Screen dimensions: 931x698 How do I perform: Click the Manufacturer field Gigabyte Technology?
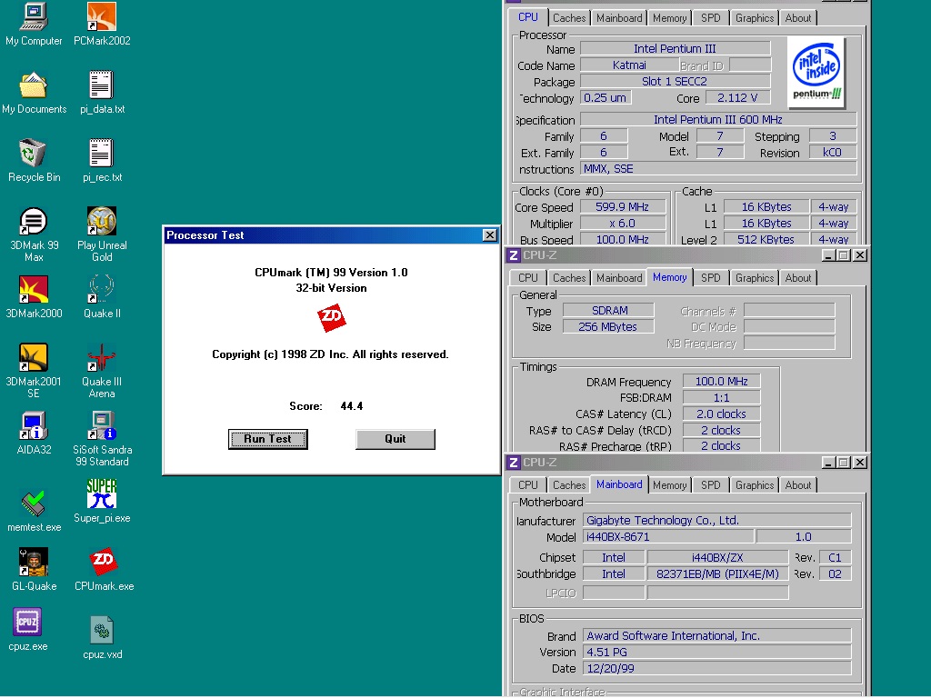717,521
